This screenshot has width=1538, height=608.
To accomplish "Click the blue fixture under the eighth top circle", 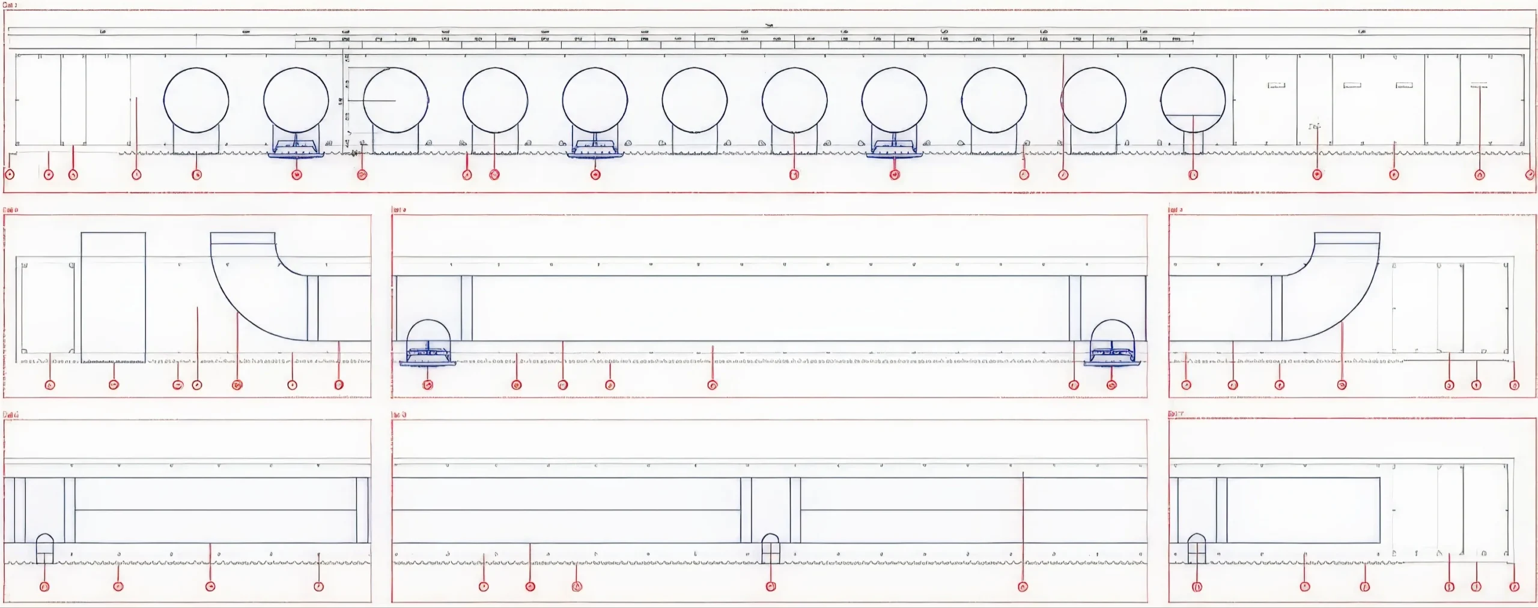I will tap(894, 148).
